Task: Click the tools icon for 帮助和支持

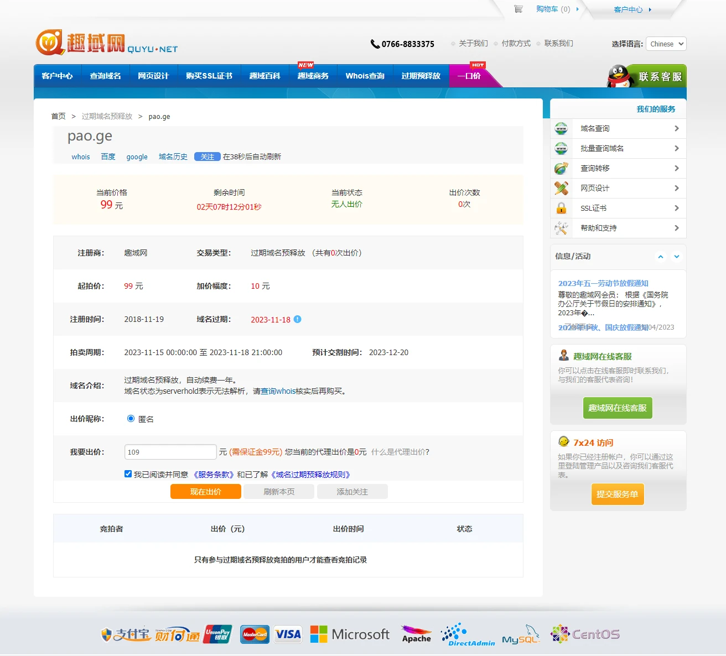Action: click(561, 228)
